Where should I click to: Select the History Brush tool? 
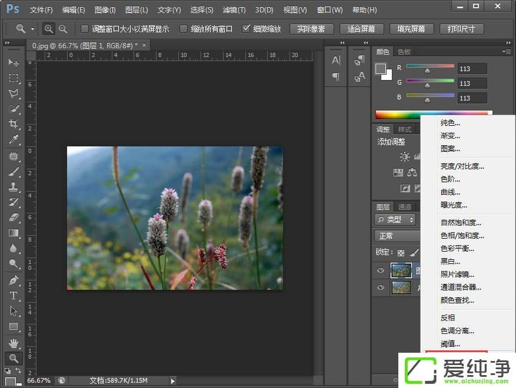coord(13,202)
